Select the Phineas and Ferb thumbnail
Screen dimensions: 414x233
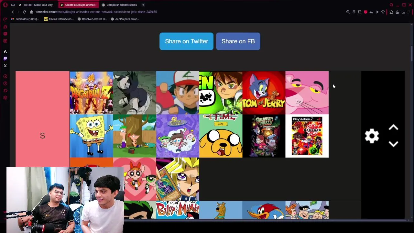[x=135, y=136]
